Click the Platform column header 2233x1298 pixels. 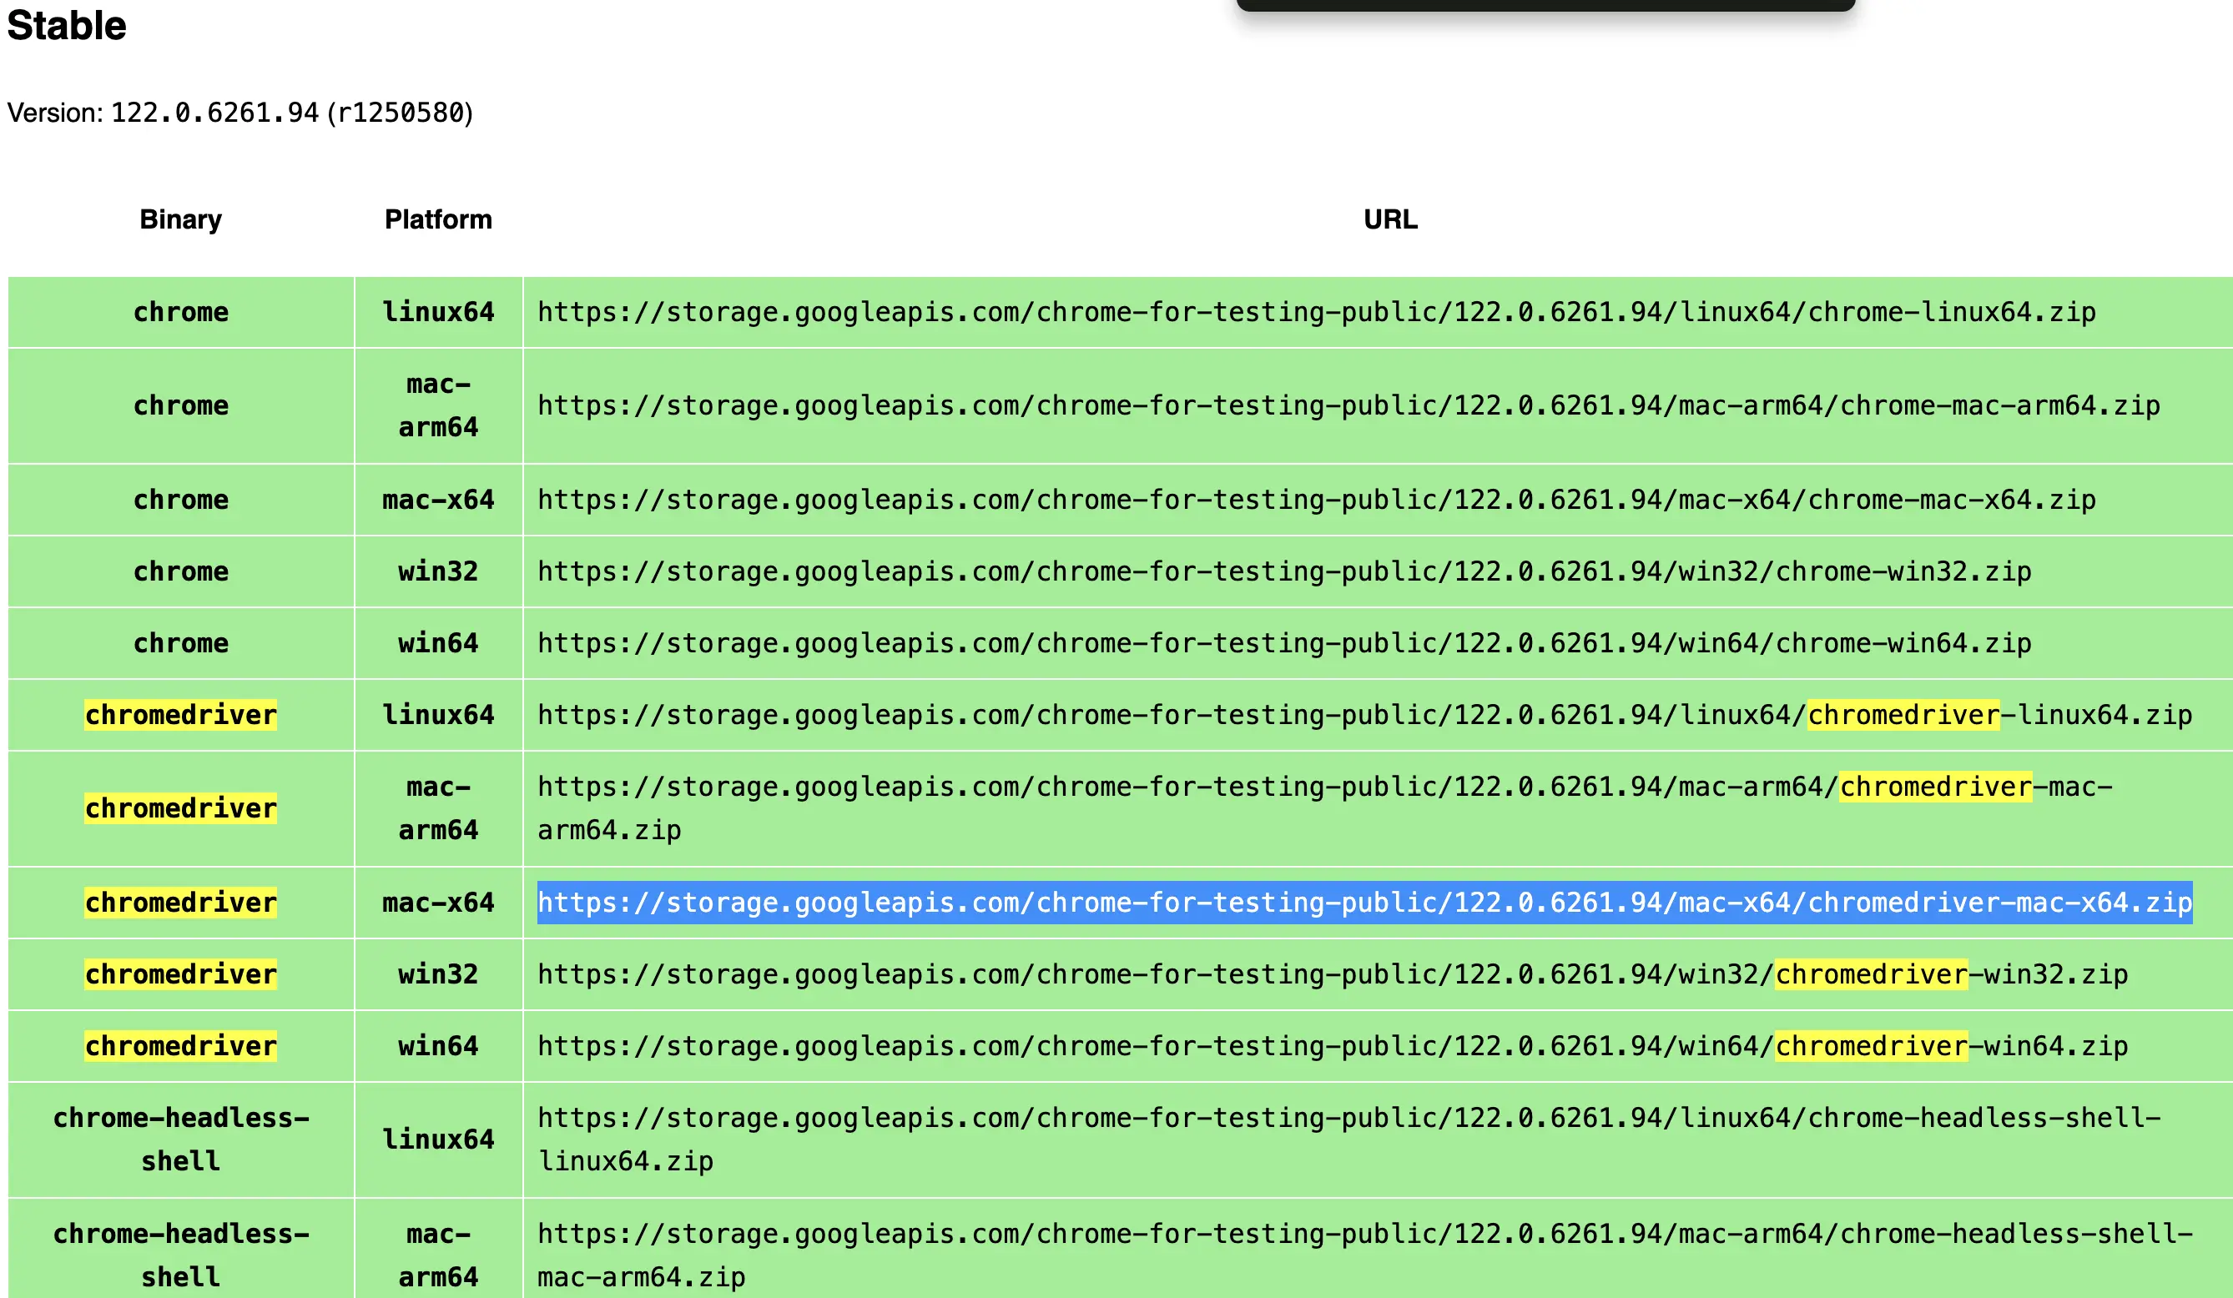[x=439, y=219]
